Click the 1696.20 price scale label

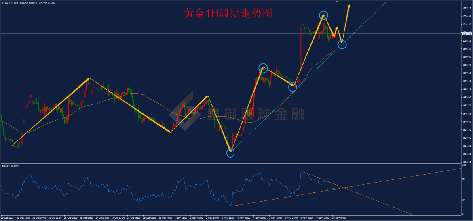pos(467,49)
